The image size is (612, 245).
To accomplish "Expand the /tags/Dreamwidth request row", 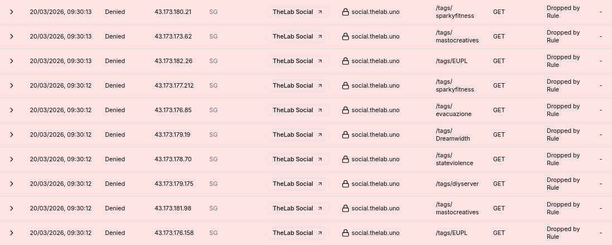I will pyautogui.click(x=11, y=134).
